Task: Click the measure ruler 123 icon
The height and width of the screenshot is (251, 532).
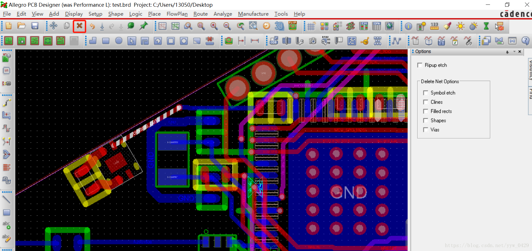Action: point(434,26)
